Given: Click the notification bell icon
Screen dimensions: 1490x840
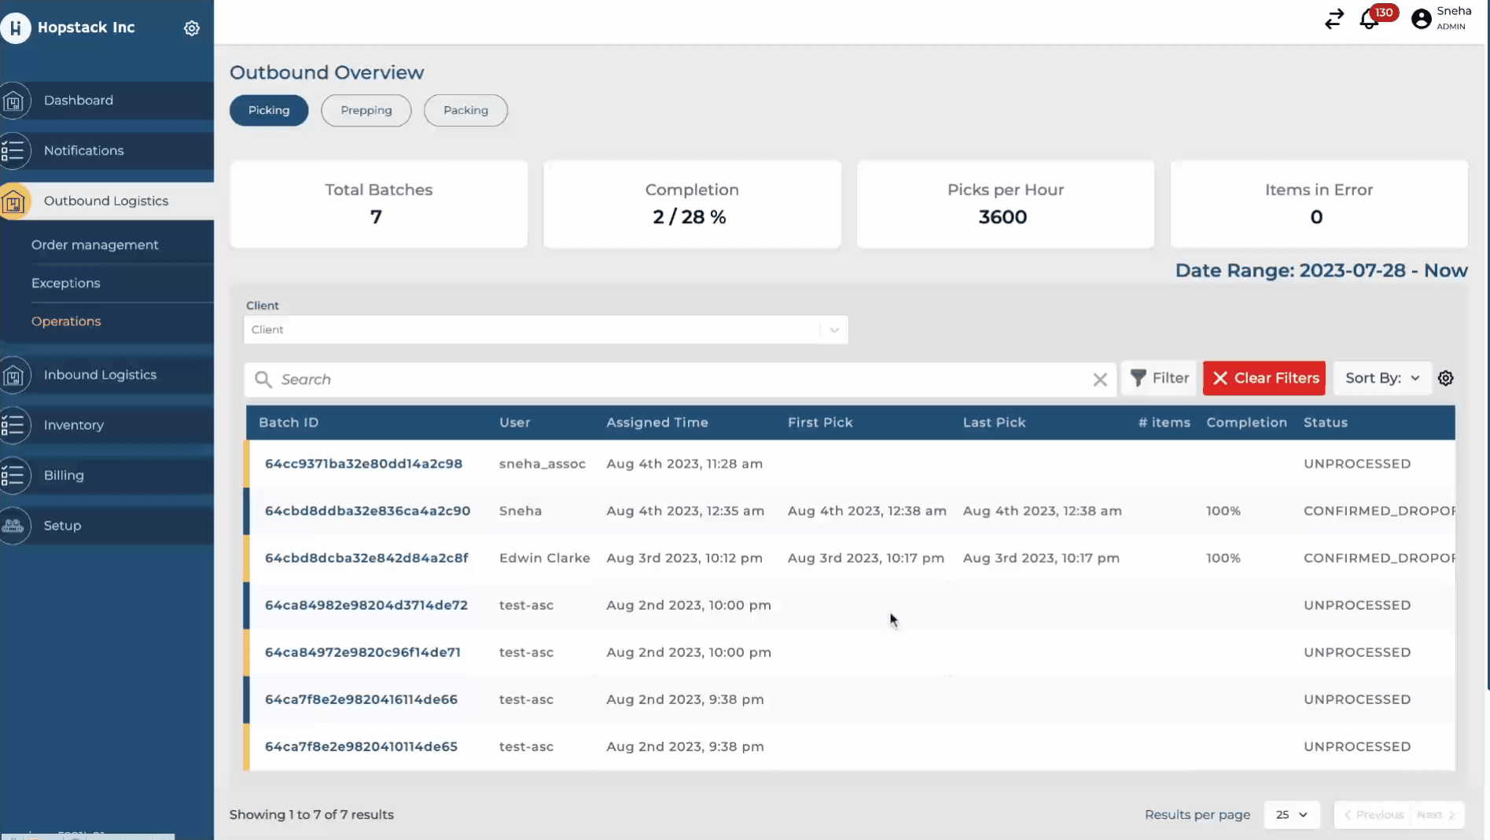Looking at the screenshot, I should [x=1369, y=20].
